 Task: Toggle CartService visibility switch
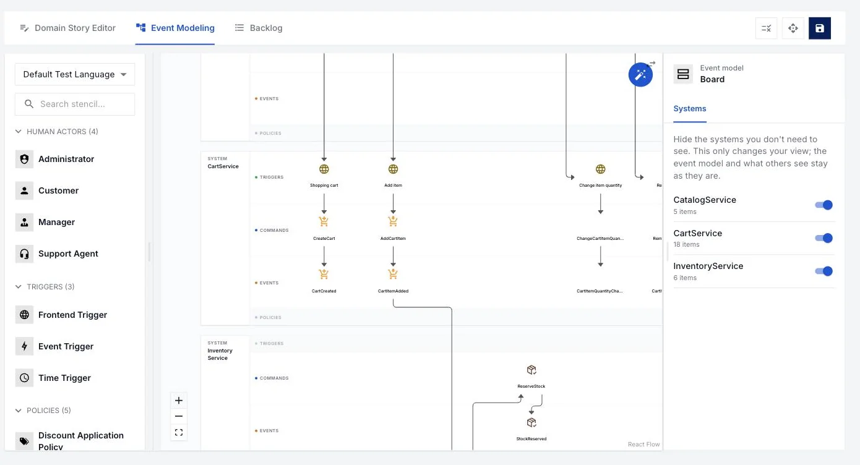[x=823, y=238]
